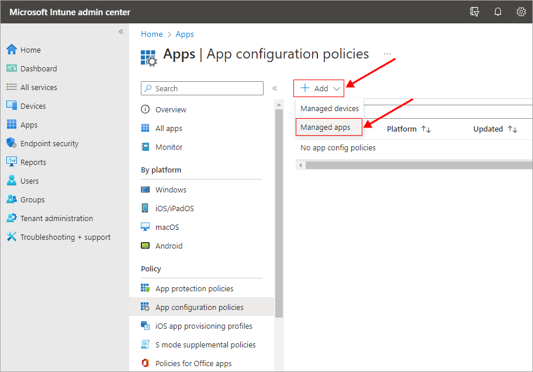Click the horizontal scrollbar left arrow
Viewport: 533px width, 372px height.
coord(300,166)
